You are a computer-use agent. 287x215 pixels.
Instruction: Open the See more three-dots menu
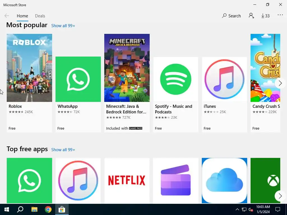tap(280, 15)
